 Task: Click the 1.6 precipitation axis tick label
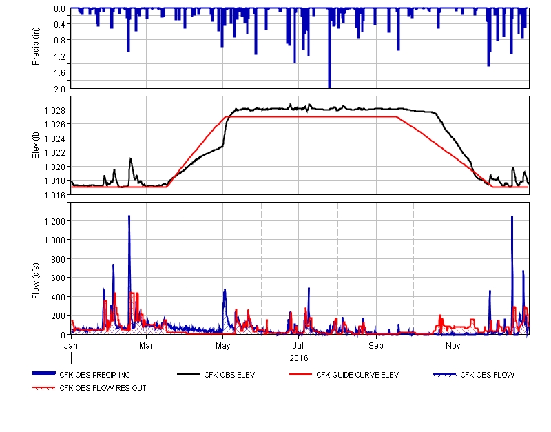pos(60,73)
